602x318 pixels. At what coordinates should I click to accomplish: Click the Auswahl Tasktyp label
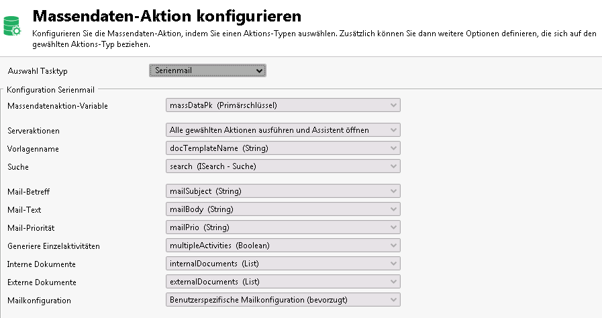point(38,71)
